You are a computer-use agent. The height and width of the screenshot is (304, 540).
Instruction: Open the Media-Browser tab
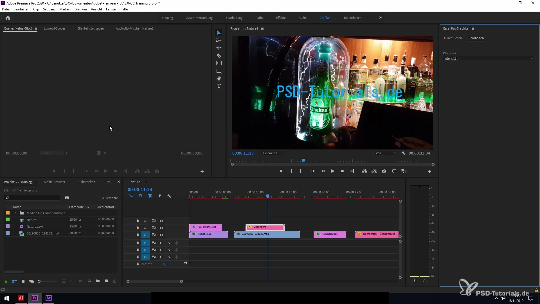click(x=55, y=182)
